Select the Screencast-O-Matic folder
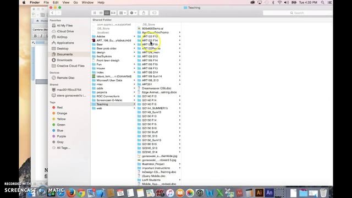The width and height of the screenshot is (352, 198). (109, 100)
